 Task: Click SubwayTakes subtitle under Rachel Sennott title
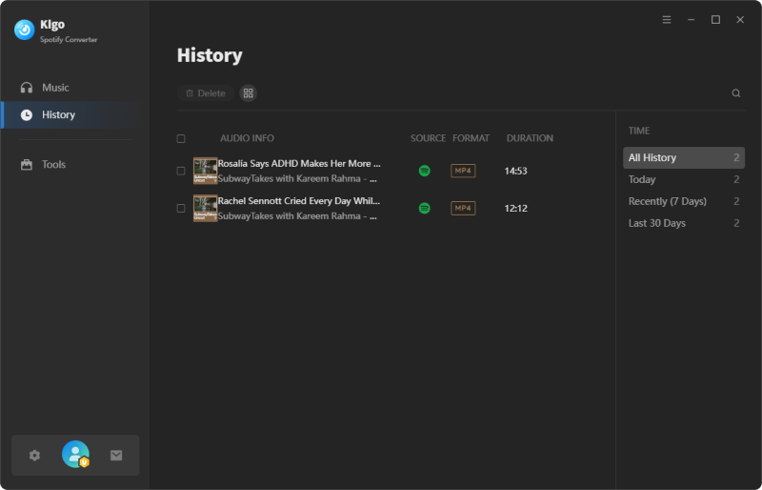297,216
